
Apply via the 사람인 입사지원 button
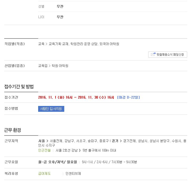coord(51,109)
